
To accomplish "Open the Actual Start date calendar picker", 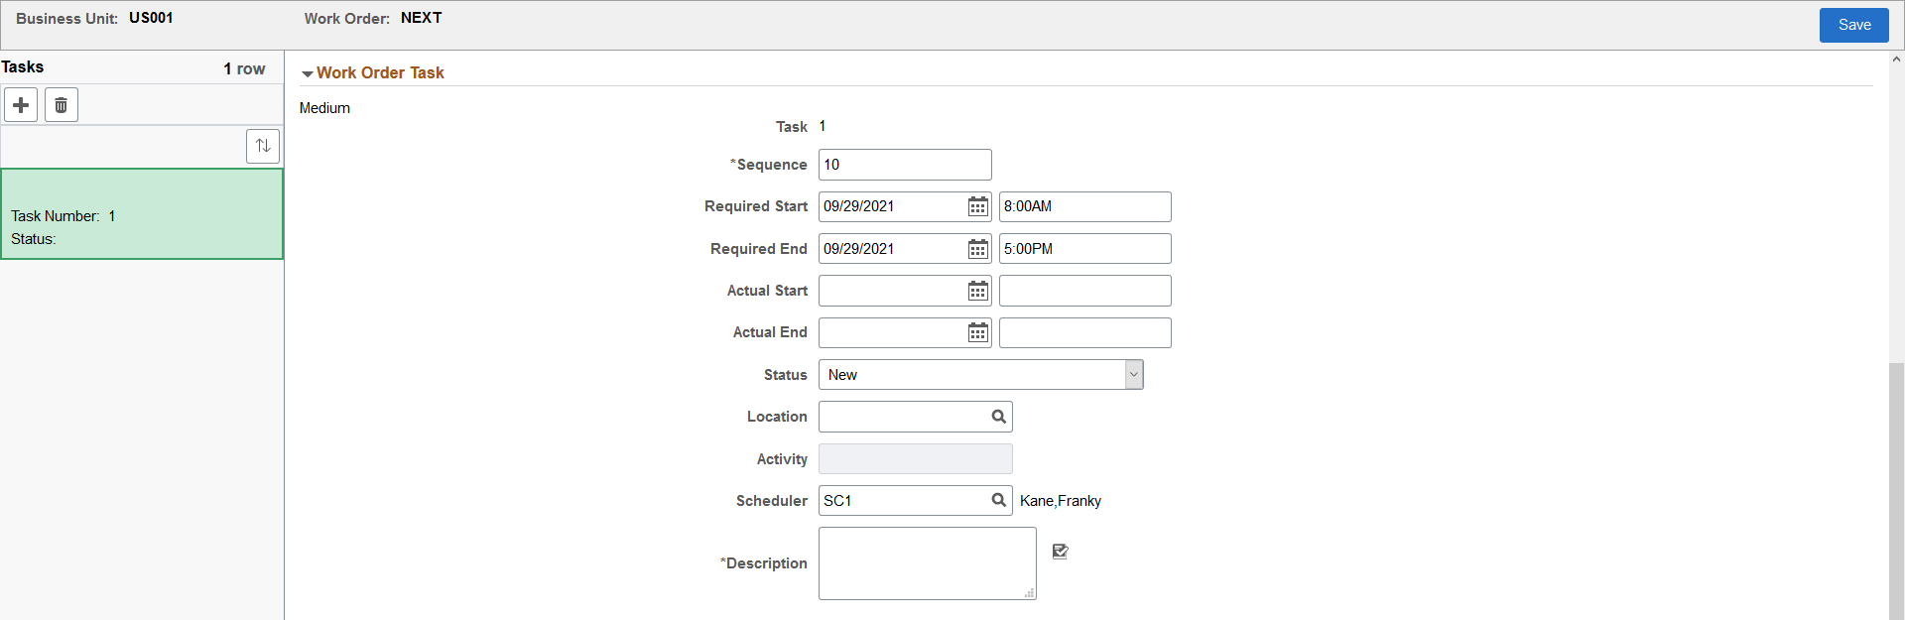I will point(978,291).
